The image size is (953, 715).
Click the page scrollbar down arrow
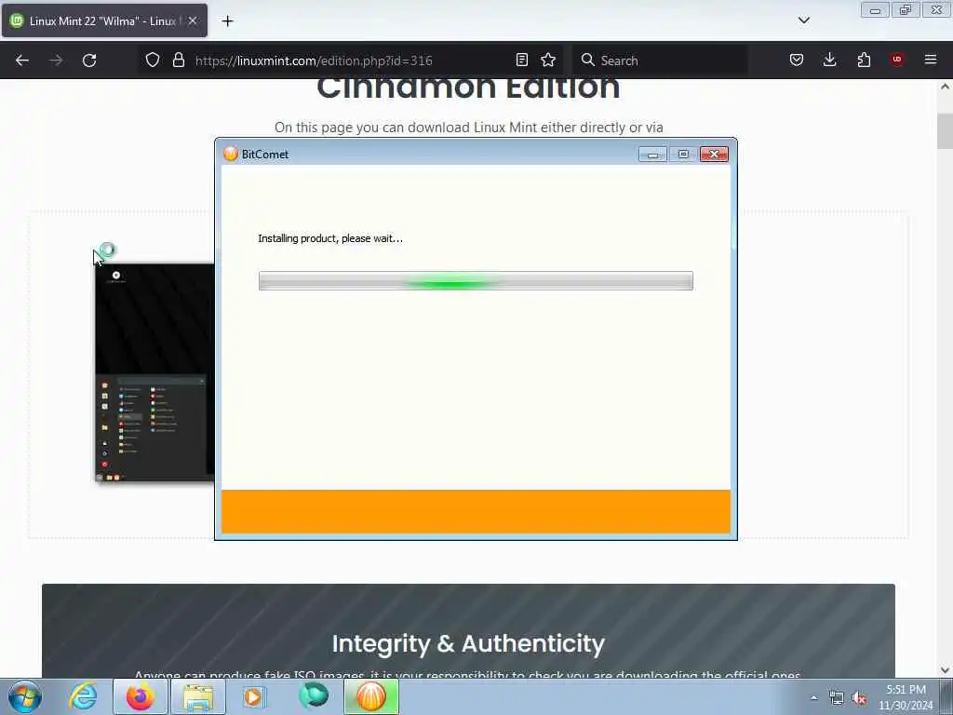(x=945, y=670)
